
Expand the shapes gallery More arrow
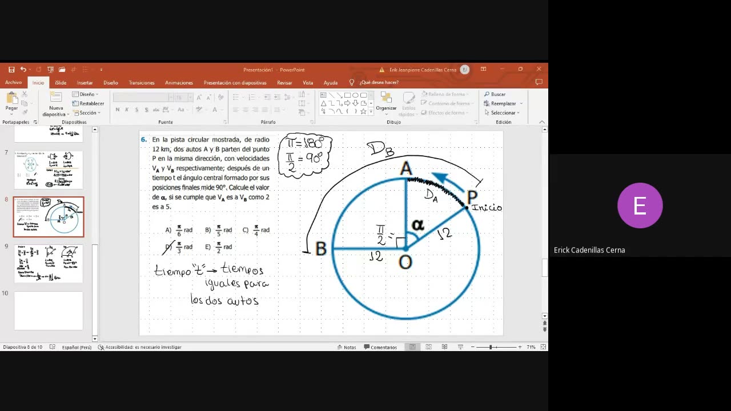371,112
